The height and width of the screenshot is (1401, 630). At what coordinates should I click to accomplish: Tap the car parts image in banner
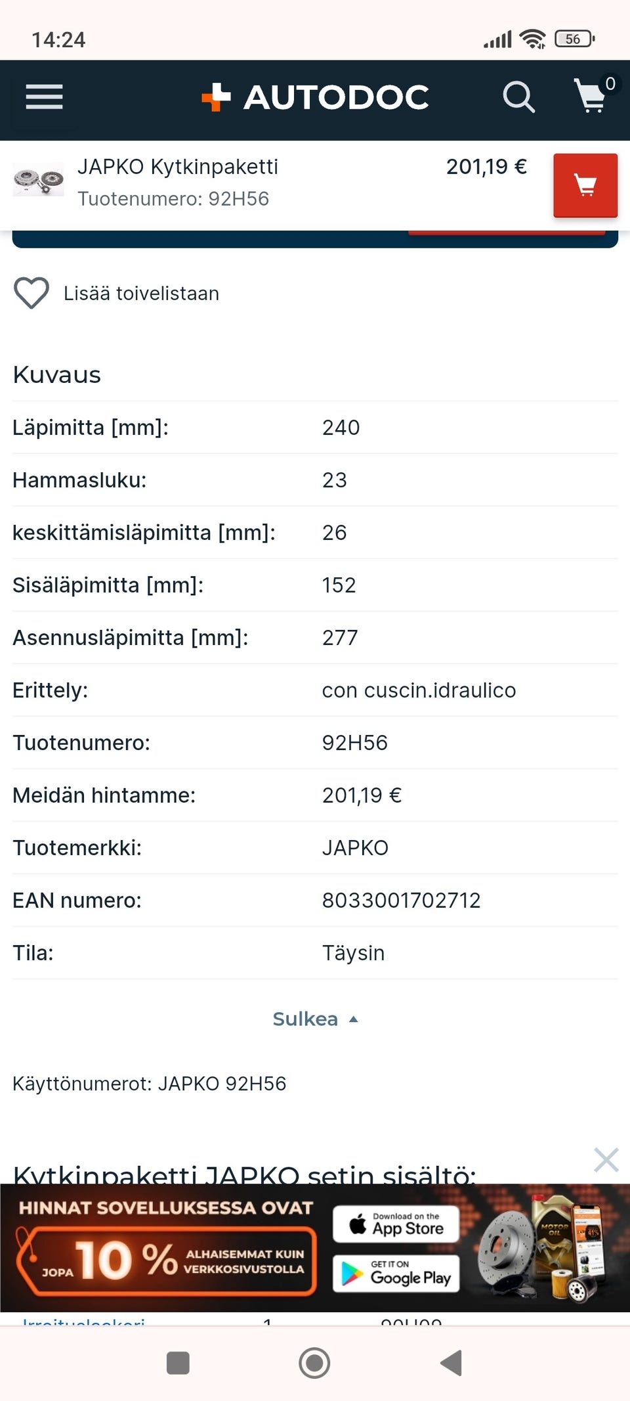pos(541,1249)
